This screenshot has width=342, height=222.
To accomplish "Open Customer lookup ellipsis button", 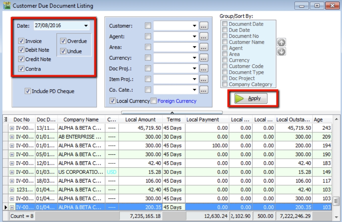I will [204, 26].
